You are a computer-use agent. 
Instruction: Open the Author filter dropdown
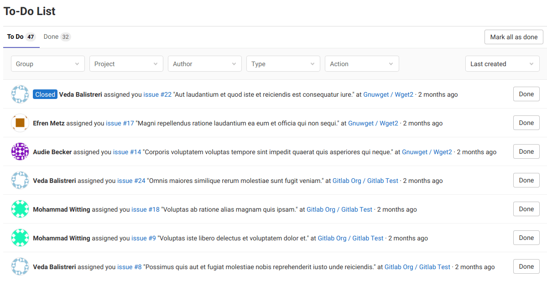click(x=204, y=64)
